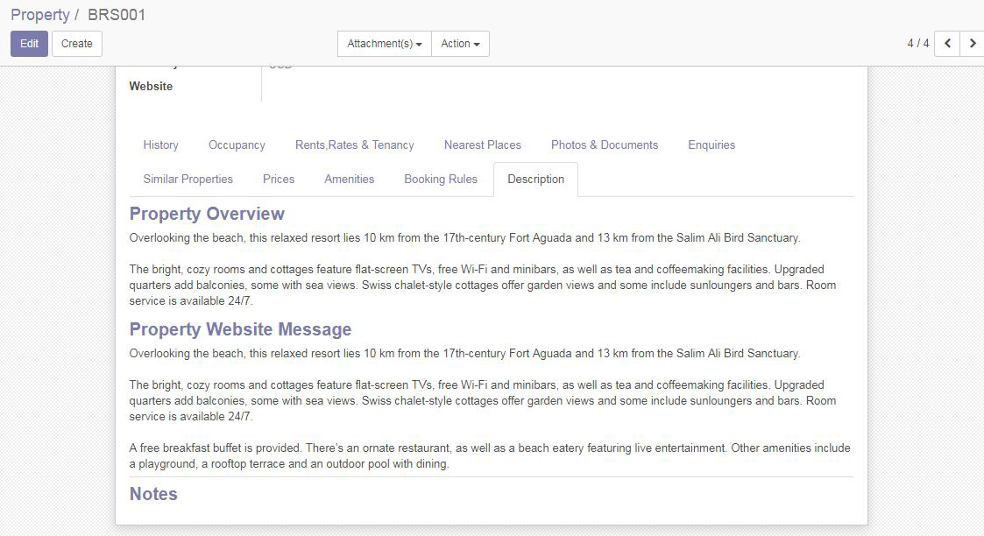Open the Rents,Rates & Tenancy tab
This screenshot has width=984, height=536.
[x=355, y=145]
